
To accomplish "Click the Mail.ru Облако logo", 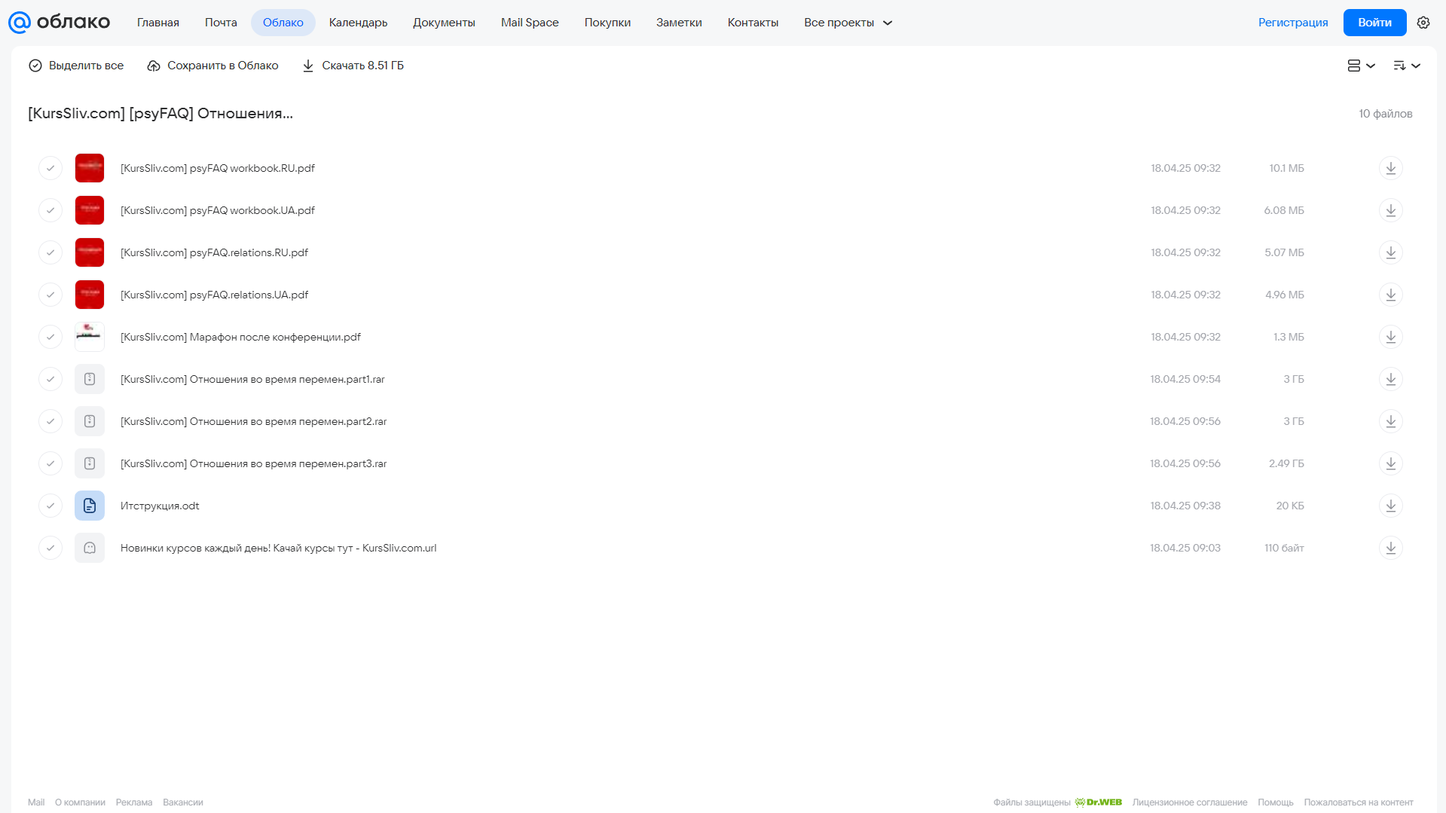I will tap(59, 23).
